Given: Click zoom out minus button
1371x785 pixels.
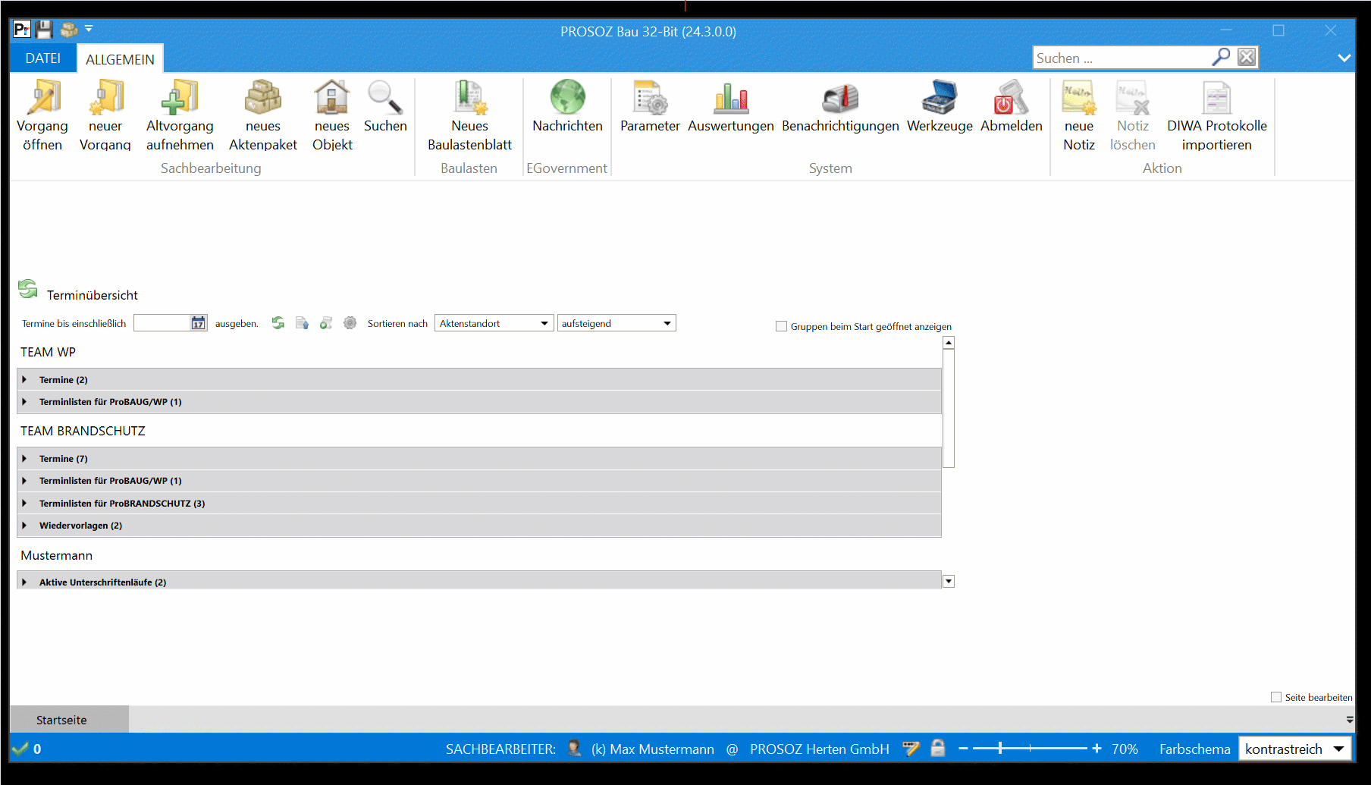Looking at the screenshot, I should 963,749.
